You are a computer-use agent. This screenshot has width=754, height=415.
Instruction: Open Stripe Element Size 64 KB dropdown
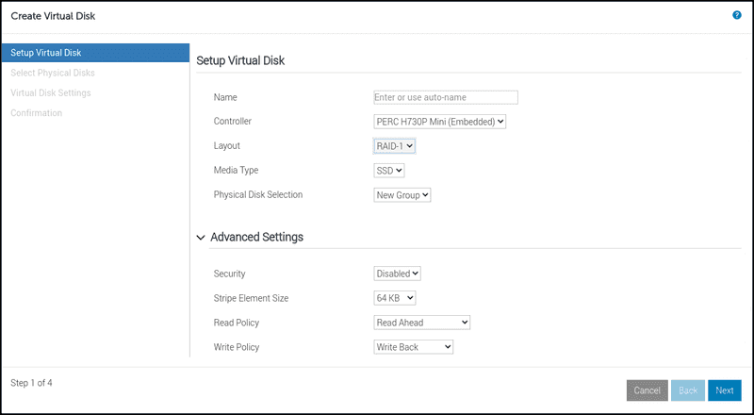point(395,298)
